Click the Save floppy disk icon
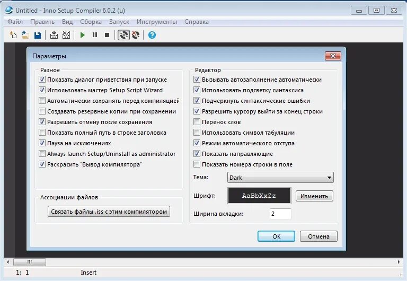The height and width of the screenshot is (281, 407). click(38, 35)
